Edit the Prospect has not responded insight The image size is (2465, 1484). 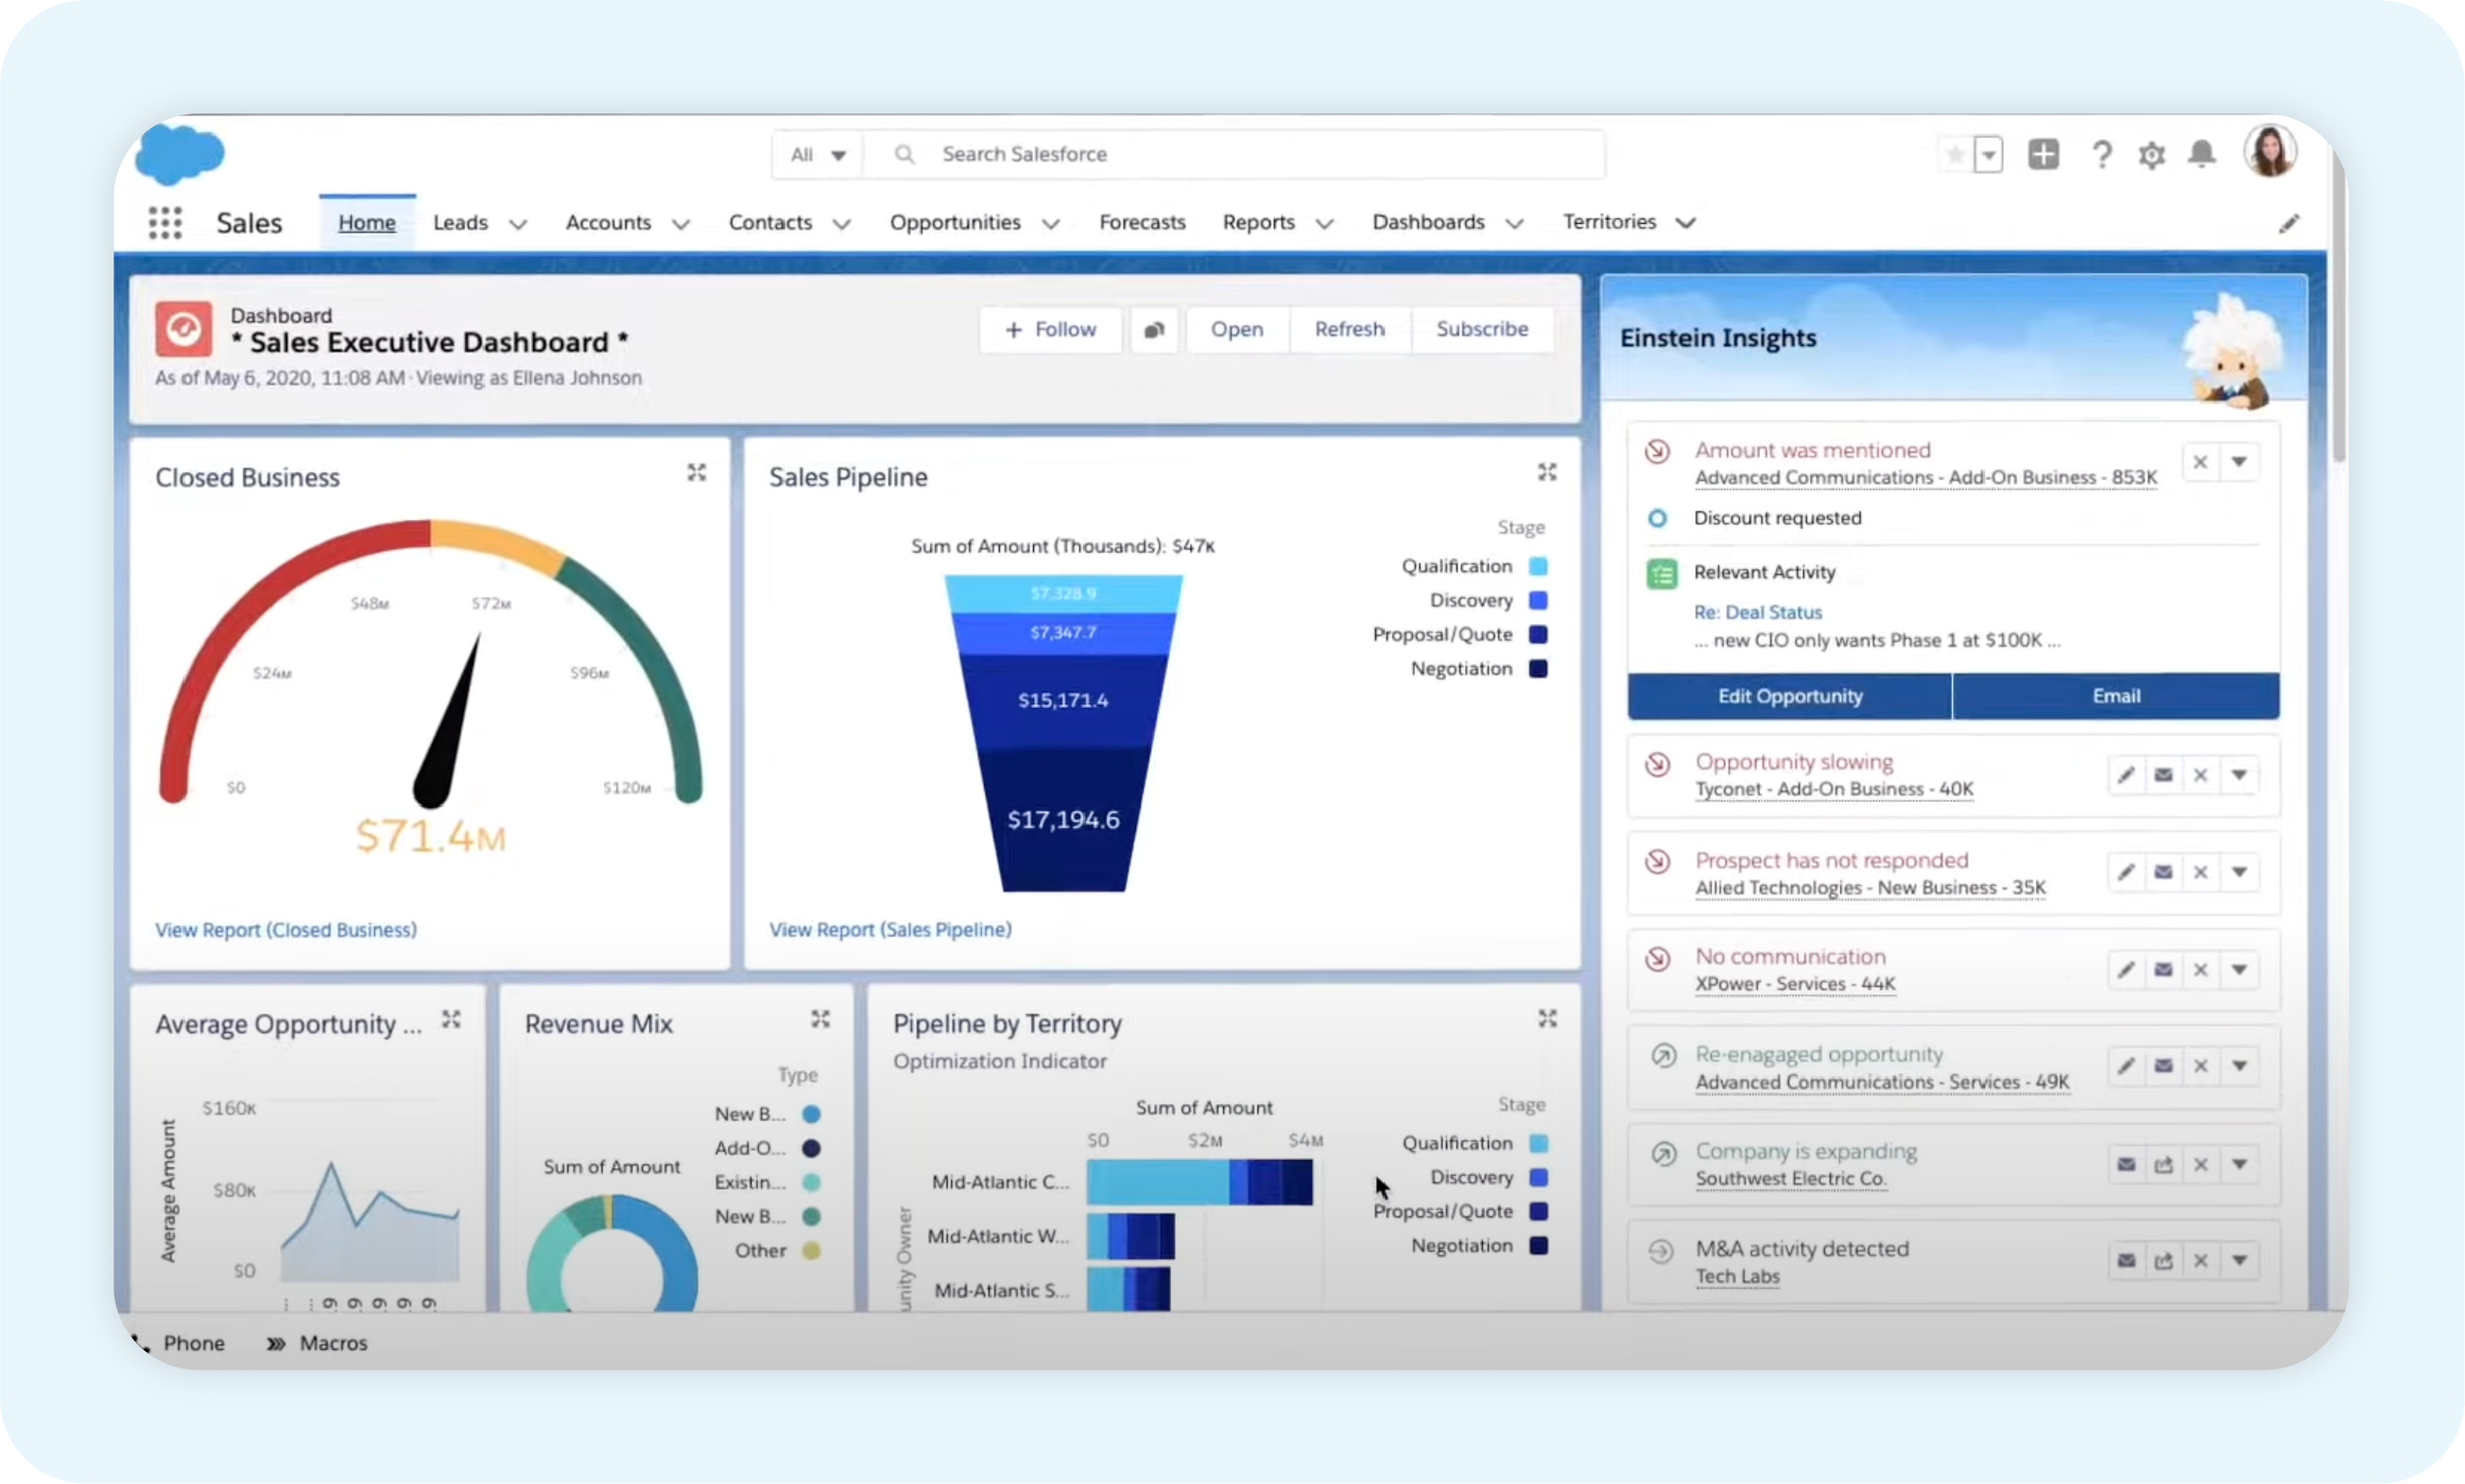2126,872
